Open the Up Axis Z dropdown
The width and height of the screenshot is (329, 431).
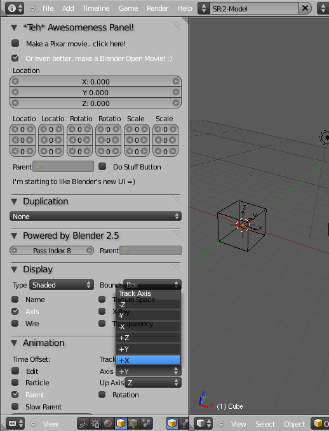tap(153, 383)
